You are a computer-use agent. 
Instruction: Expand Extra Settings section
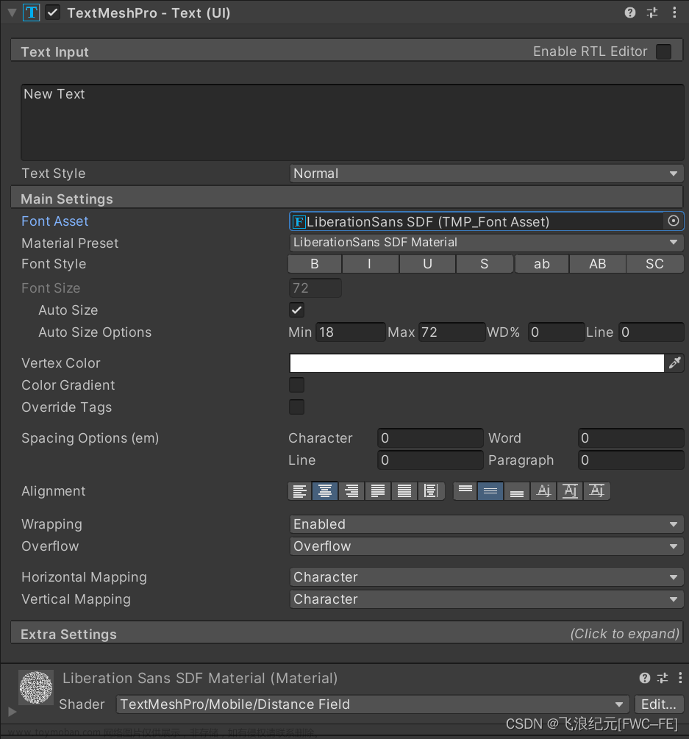[x=347, y=634]
